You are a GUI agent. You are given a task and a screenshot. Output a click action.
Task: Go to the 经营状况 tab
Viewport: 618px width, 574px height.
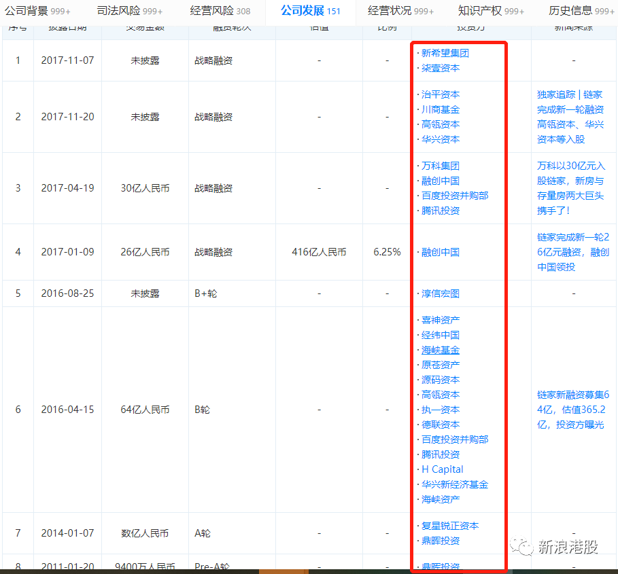401,11
